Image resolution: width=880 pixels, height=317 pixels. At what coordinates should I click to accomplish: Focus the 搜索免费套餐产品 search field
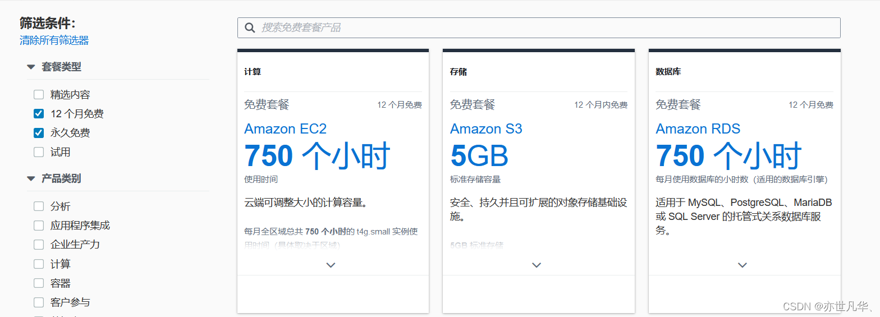[x=539, y=27]
